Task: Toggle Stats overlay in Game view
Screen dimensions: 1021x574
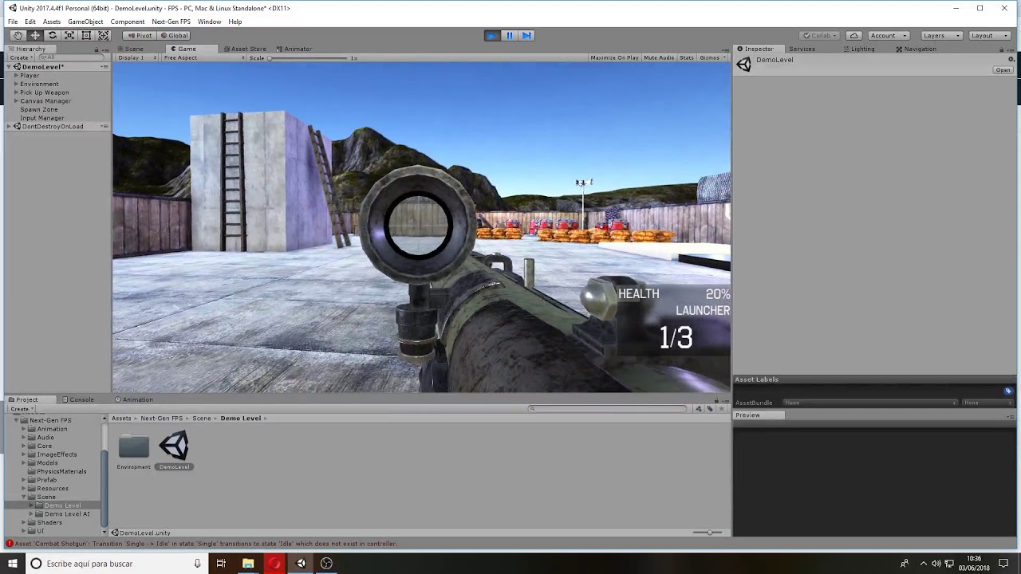Action: (x=686, y=57)
